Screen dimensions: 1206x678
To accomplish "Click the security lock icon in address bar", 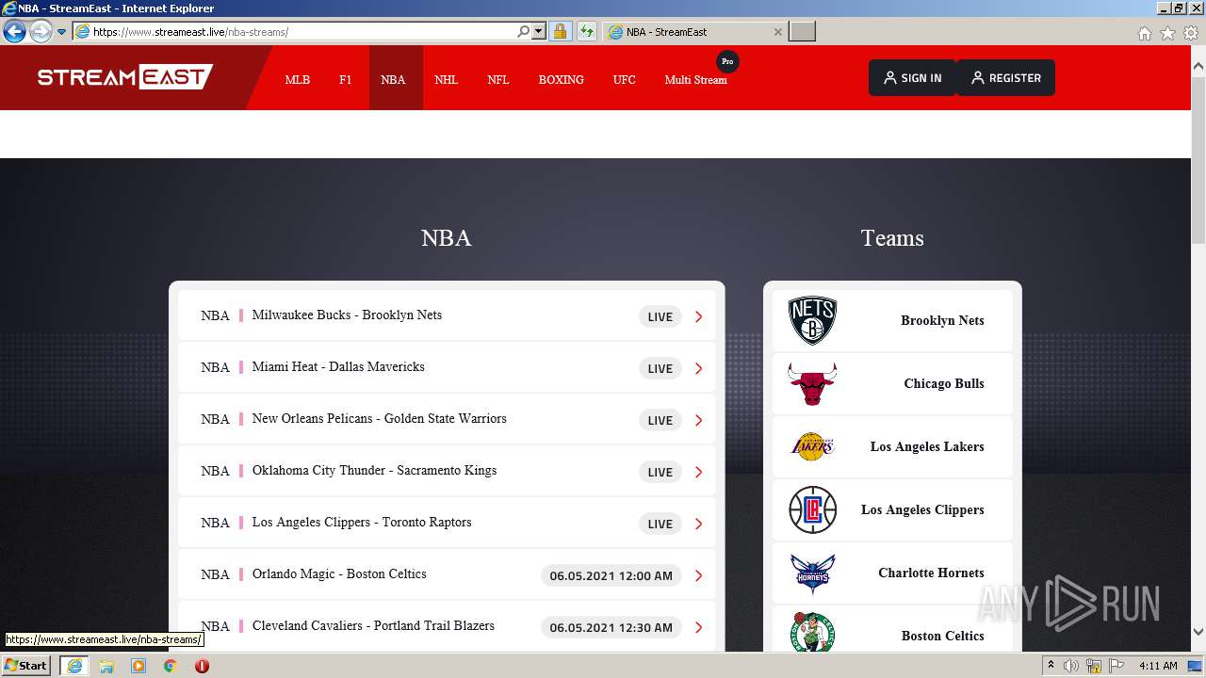I will coord(560,31).
